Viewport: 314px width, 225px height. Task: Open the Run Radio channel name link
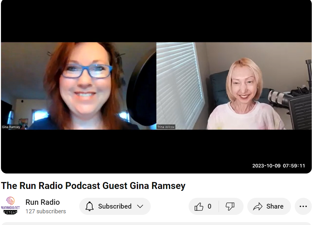coord(43,202)
